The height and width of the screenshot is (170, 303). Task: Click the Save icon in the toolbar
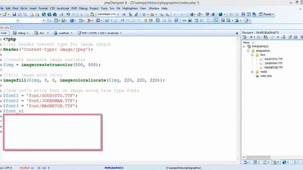tap(14, 15)
